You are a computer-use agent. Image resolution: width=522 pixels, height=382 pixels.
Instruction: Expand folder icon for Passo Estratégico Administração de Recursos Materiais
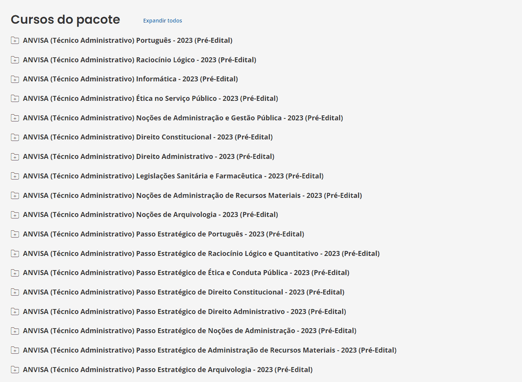[15, 350]
